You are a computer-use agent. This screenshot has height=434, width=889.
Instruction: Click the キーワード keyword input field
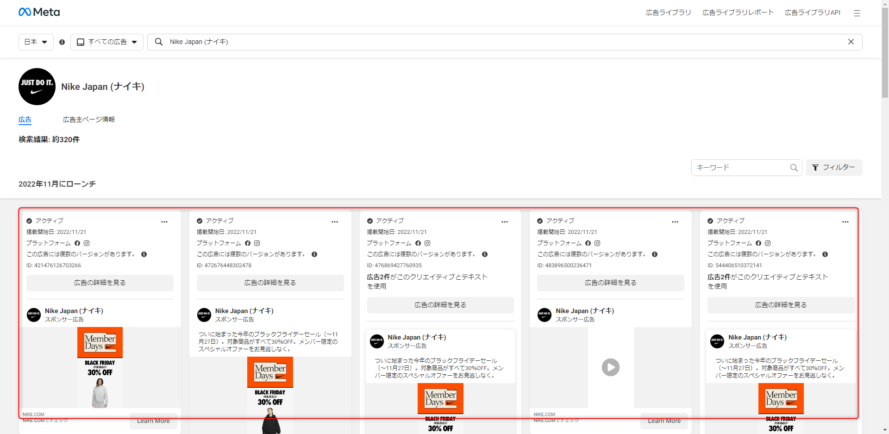tap(740, 168)
